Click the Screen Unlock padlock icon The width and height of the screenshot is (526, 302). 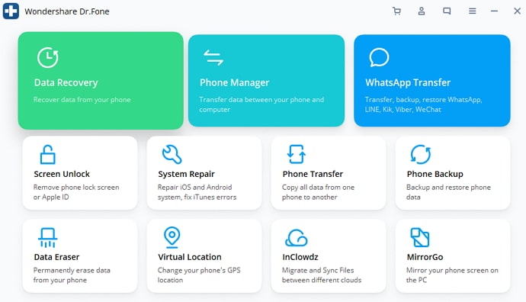(x=47, y=154)
